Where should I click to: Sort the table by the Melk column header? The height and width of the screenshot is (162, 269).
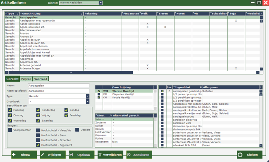click(x=147, y=14)
